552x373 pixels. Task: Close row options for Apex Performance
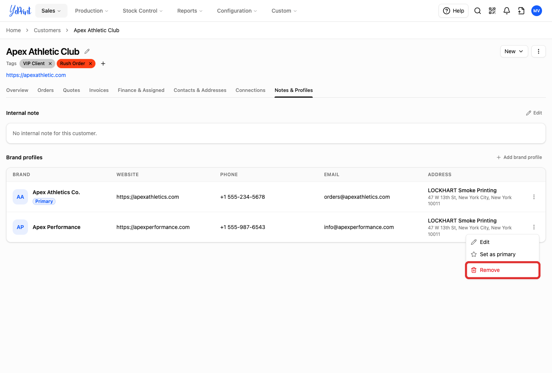pyautogui.click(x=534, y=227)
